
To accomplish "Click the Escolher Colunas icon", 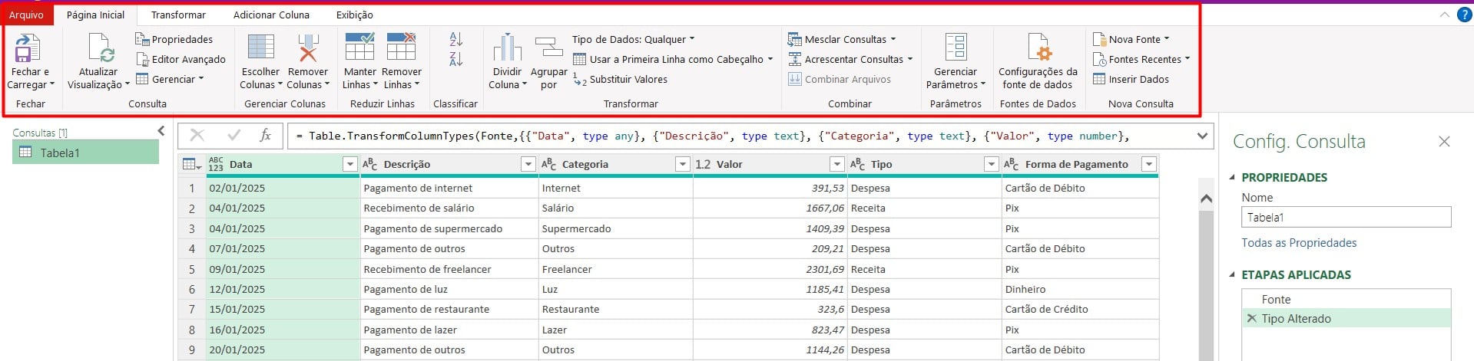I will (260, 47).
